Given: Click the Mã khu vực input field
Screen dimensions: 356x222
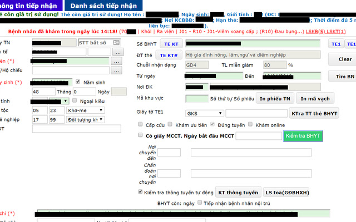Looking at the screenshot, I should coord(197,98).
